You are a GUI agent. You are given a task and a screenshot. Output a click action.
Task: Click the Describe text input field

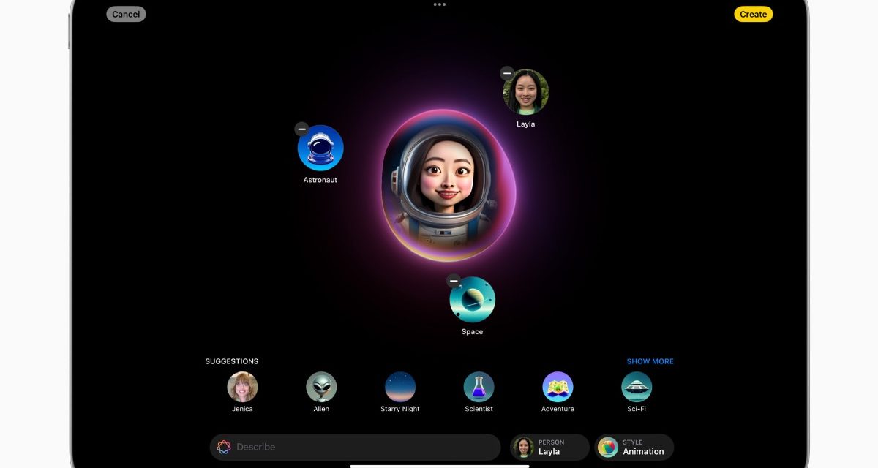tap(366, 447)
